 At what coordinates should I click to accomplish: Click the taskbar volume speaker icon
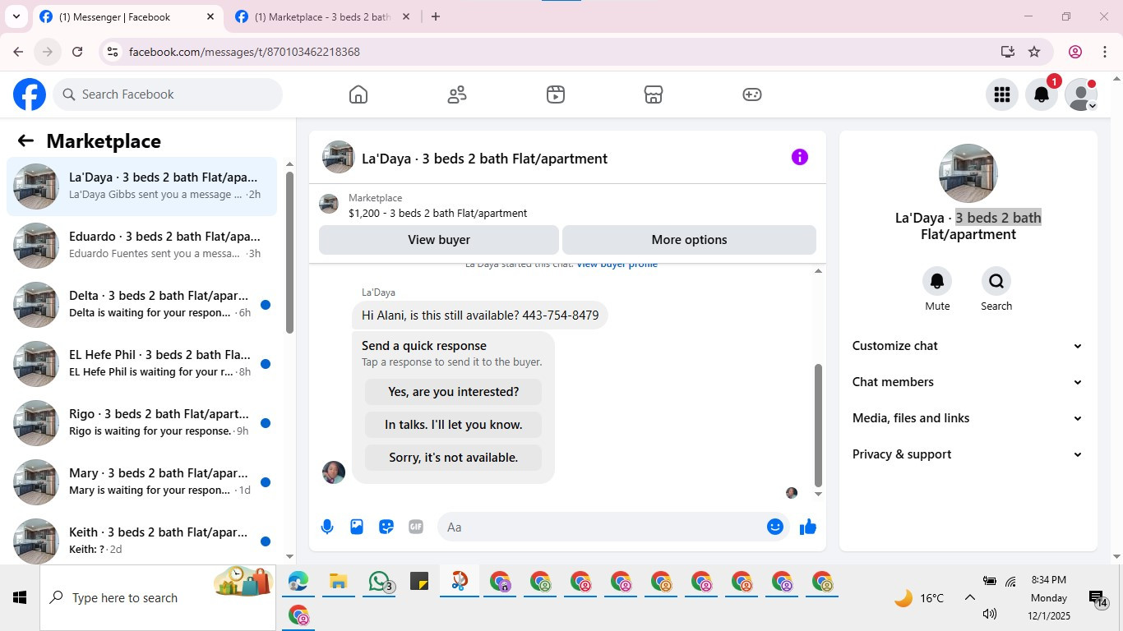pyautogui.click(x=990, y=614)
